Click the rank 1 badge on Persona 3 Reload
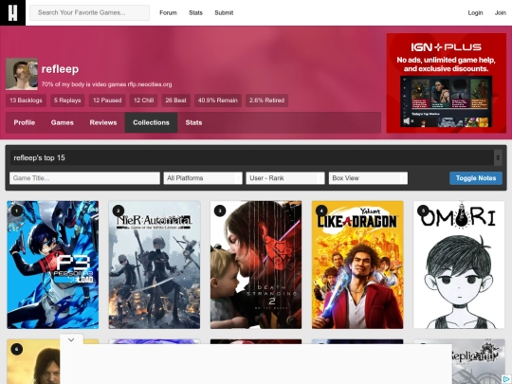Image resolution: width=512 pixels, height=384 pixels. pyautogui.click(x=17, y=210)
